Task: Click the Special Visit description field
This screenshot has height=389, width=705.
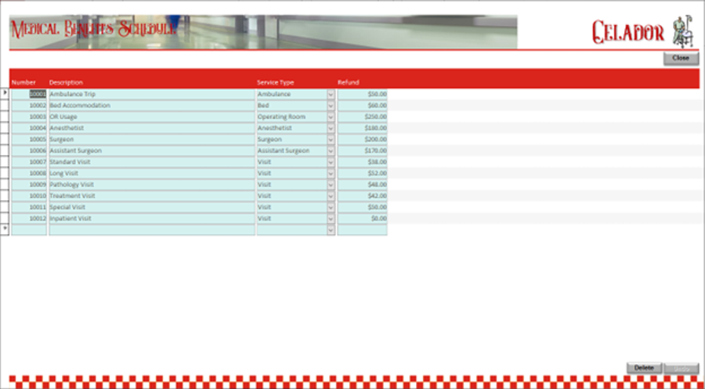Action: (x=151, y=207)
